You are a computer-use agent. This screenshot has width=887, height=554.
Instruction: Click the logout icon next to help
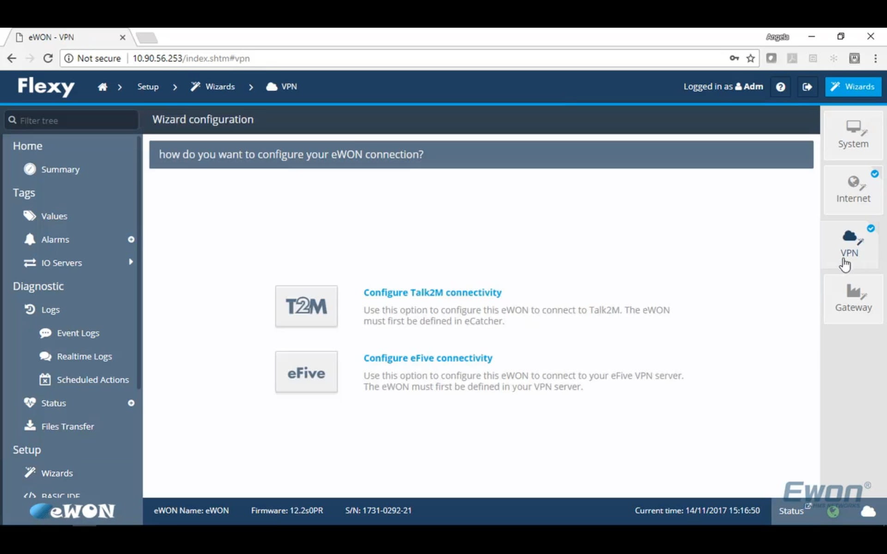click(807, 87)
